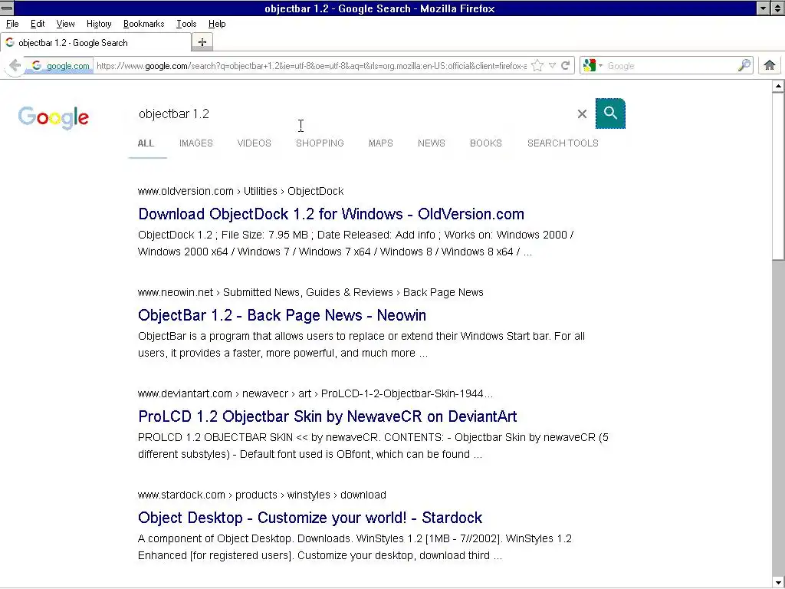Switch to IMAGES results tab
Viewport: 785px width, 589px height.
(195, 143)
